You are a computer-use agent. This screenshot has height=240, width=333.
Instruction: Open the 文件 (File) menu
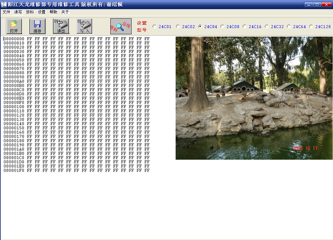pyautogui.click(x=6, y=12)
